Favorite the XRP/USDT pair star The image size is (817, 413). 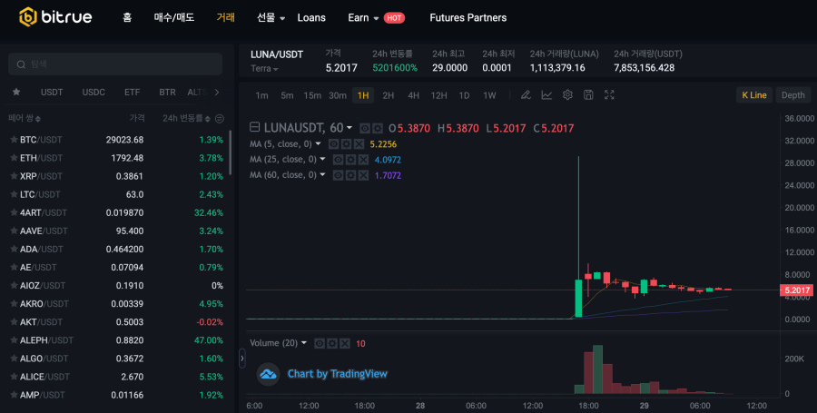point(14,176)
